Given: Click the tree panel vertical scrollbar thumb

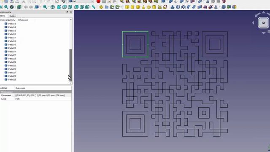Looking at the screenshot, I should (70, 65).
